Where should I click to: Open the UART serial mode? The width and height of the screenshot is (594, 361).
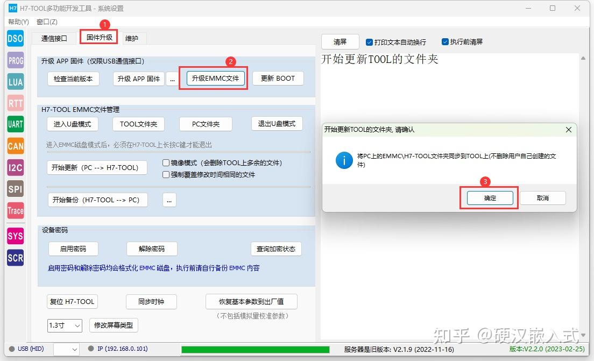coord(15,124)
